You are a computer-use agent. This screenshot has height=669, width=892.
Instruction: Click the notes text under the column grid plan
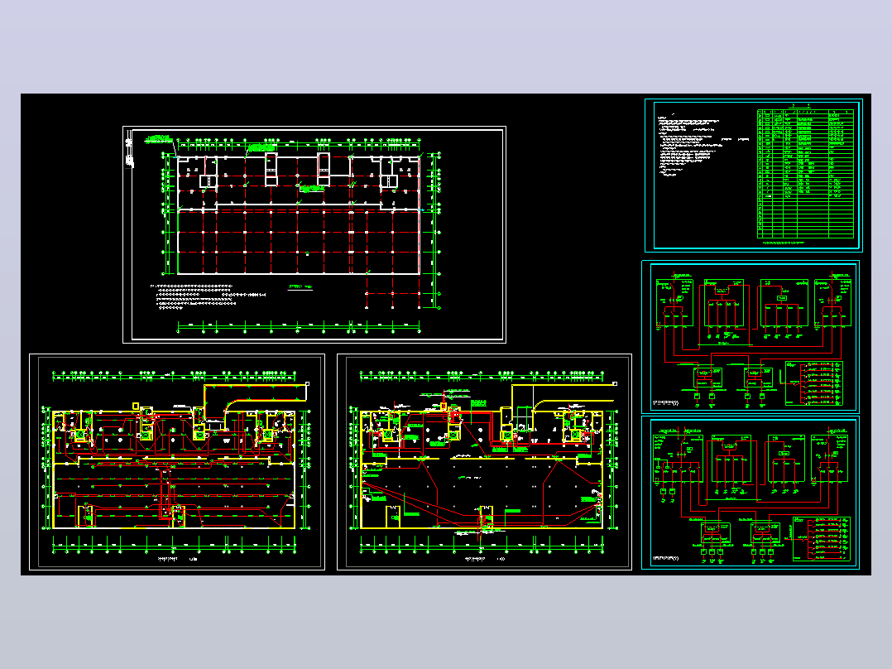[x=208, y=296]
